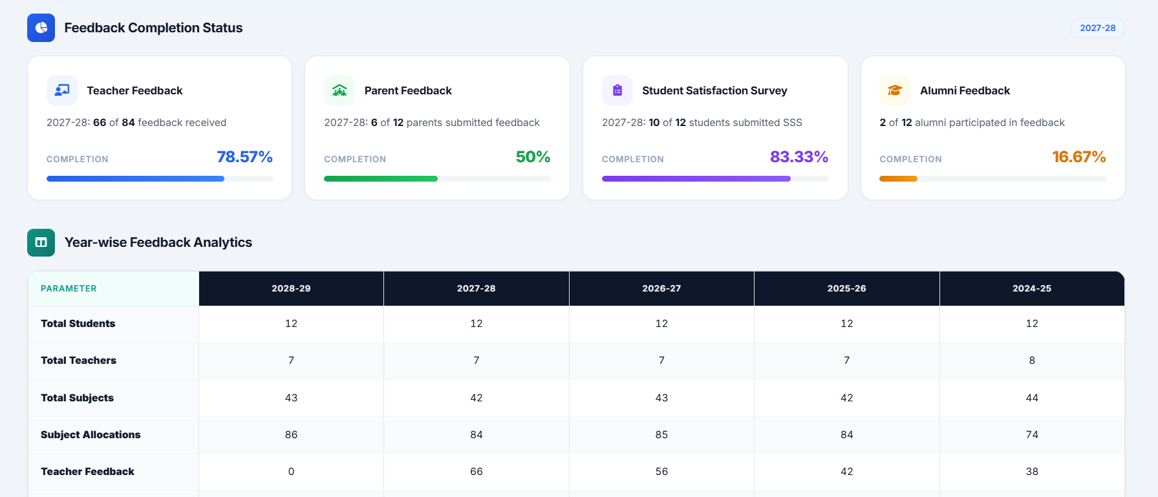Click the Alumni Feedback orange progress bar
This screenshot has height=497, width=1158.
[992, 178]
